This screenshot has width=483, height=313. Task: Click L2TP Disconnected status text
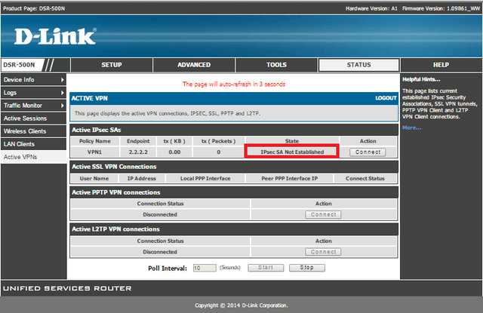(160, 252)
